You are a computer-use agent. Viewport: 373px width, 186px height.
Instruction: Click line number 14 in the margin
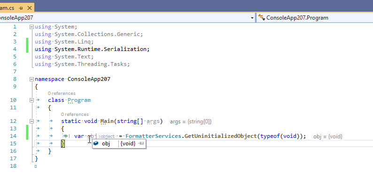click(x=13, y=136)
